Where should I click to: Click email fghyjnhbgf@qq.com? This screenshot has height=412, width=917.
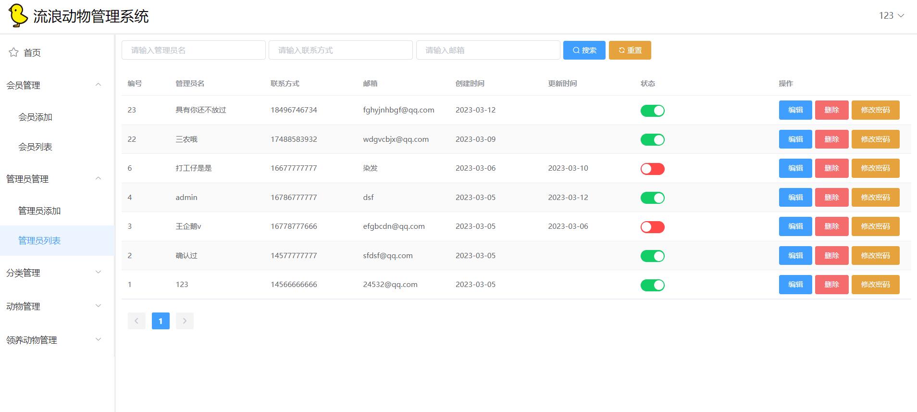[x=398, y=110]
